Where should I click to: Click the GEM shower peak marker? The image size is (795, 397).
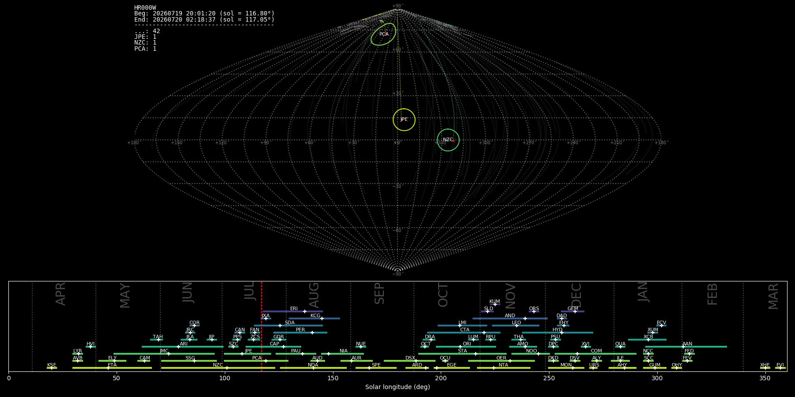(x=575, y=311)
